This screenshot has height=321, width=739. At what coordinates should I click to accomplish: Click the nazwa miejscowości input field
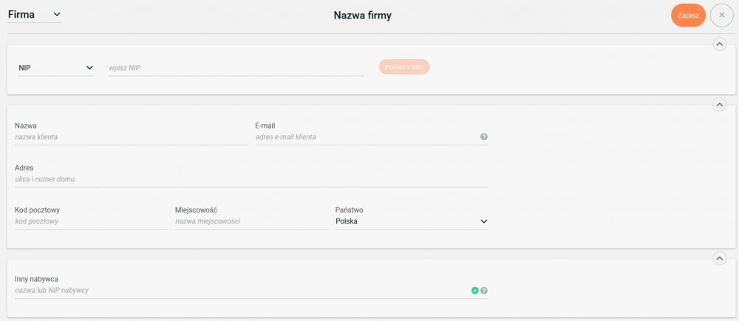click(251, 221)
